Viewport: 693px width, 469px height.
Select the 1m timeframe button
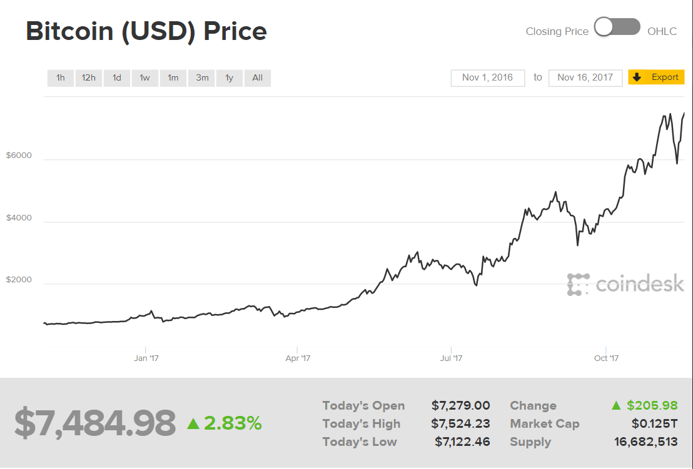tap(173, 77)
